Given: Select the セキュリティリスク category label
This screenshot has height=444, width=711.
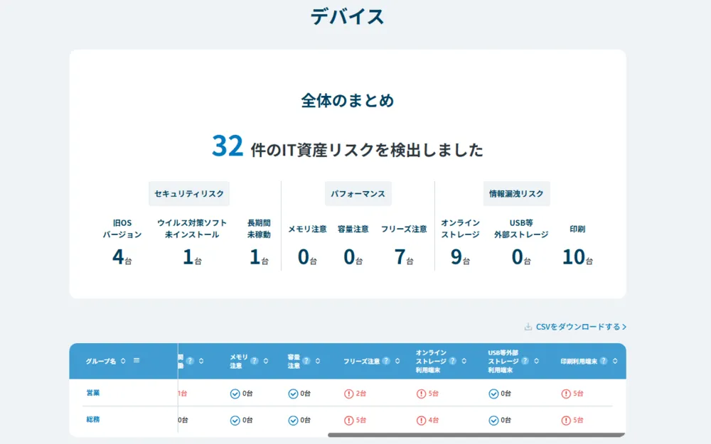Looking at the screenshot, I should pos(189,194).
